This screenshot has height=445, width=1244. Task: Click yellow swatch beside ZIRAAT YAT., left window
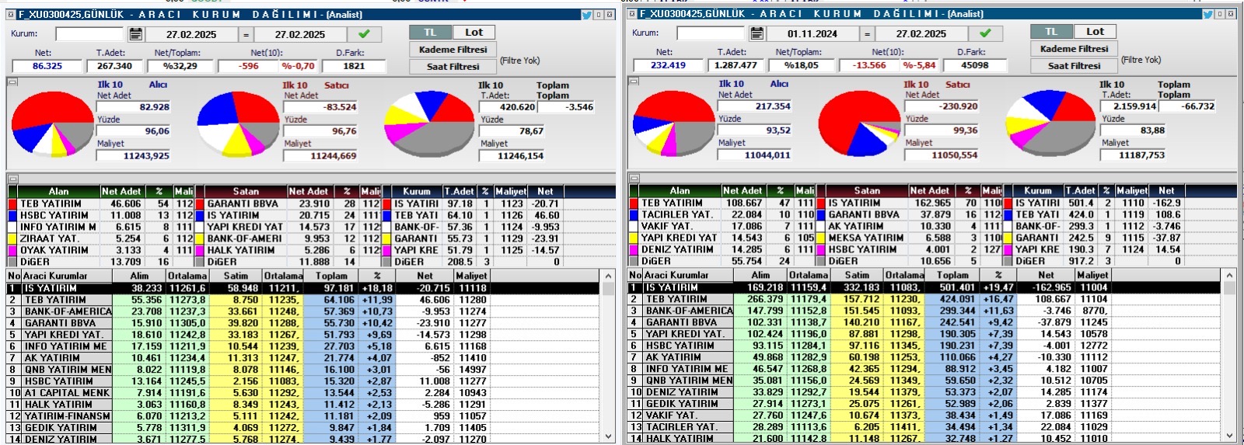pos(12,238)
